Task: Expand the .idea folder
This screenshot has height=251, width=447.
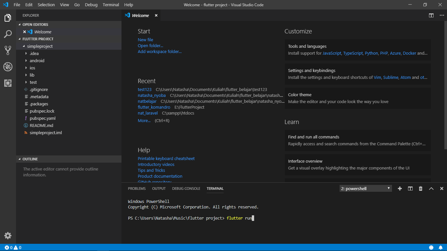Action: click(x=69, y=53)
